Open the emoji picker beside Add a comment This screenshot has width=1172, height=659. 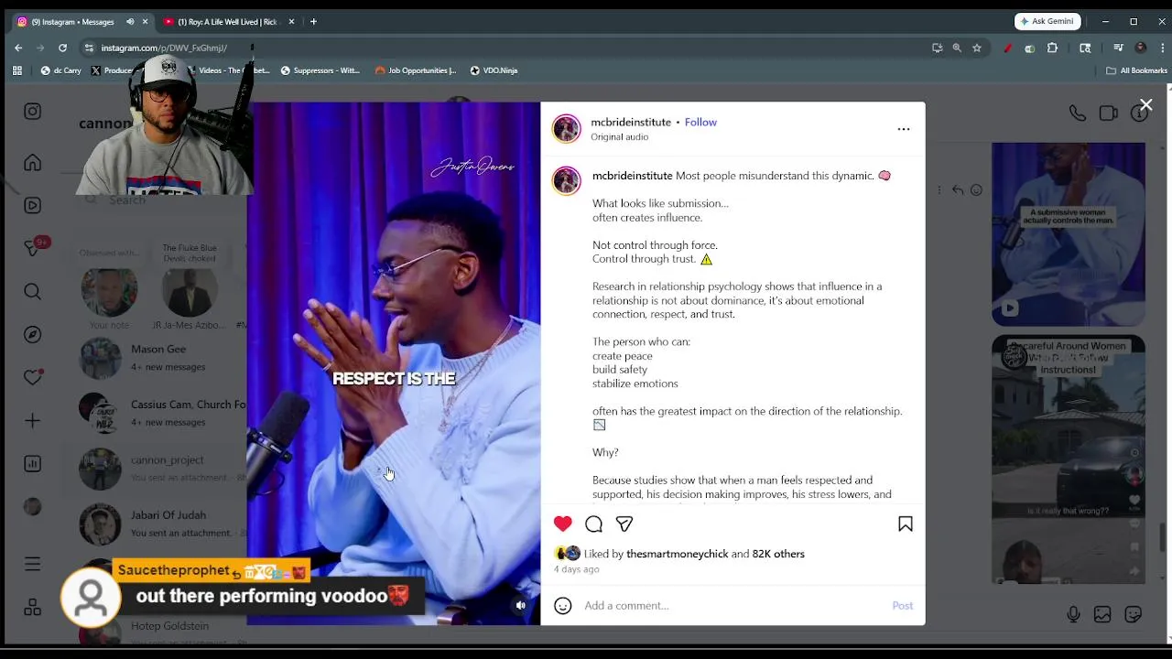(563, 605)
